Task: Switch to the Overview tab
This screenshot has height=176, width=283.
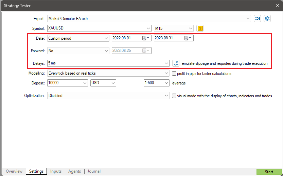Action: coord(14,171)
